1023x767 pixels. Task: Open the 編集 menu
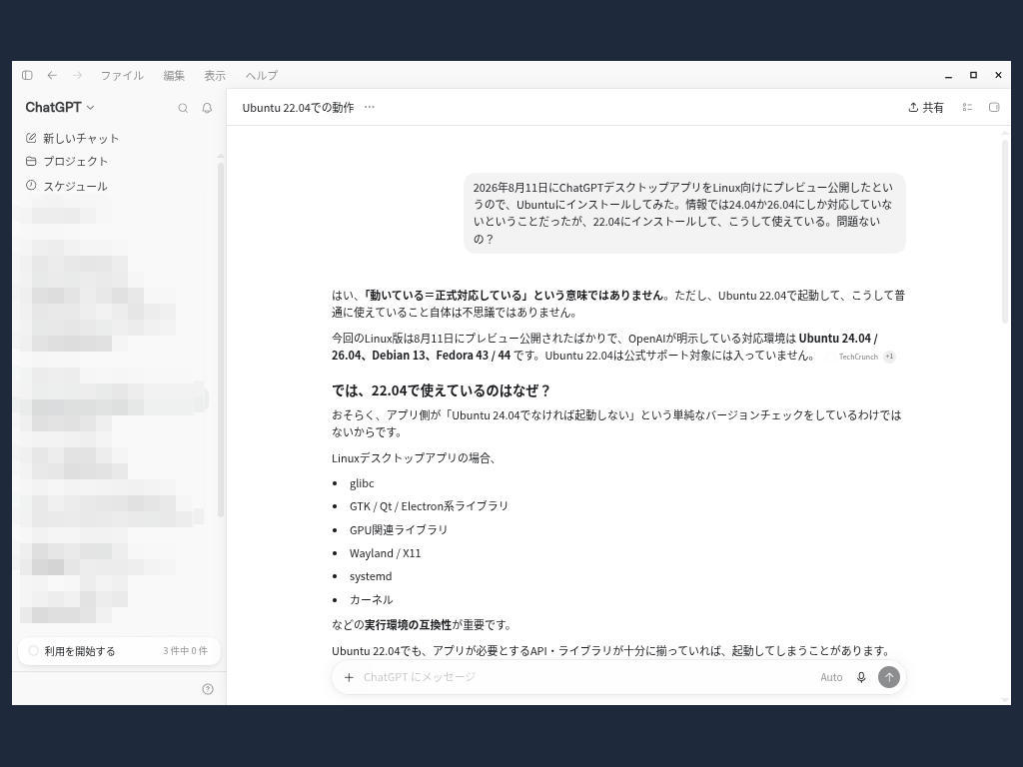[x=174, y=75]
